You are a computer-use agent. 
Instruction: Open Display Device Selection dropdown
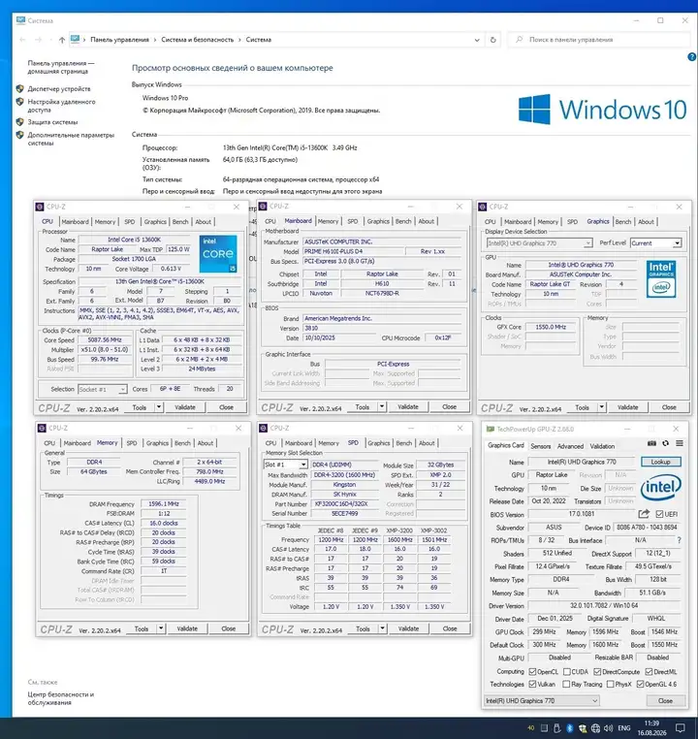(539, 243)
